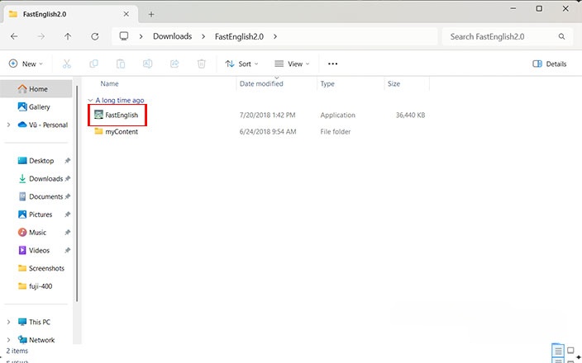Click the Delete trash icon
Screen dimensions: 582x363
(x=201, y=64)
